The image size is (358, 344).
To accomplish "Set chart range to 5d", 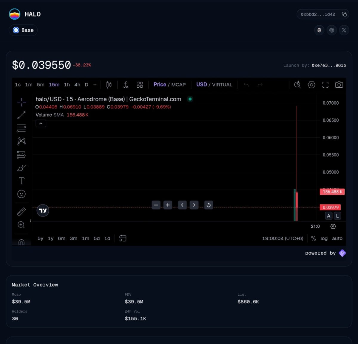I will pos(97,238).
